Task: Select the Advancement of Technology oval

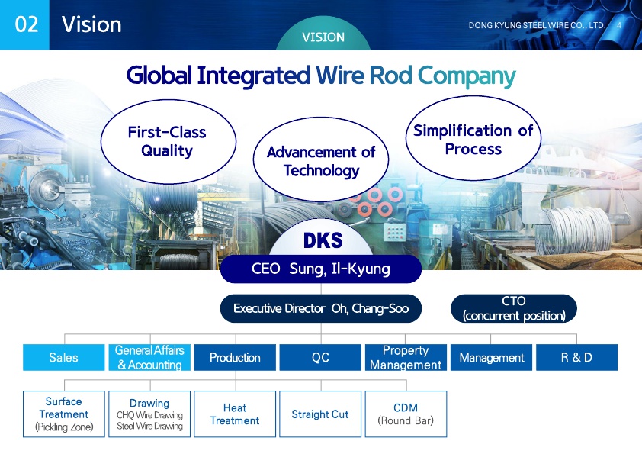Action: pos(320,161)
